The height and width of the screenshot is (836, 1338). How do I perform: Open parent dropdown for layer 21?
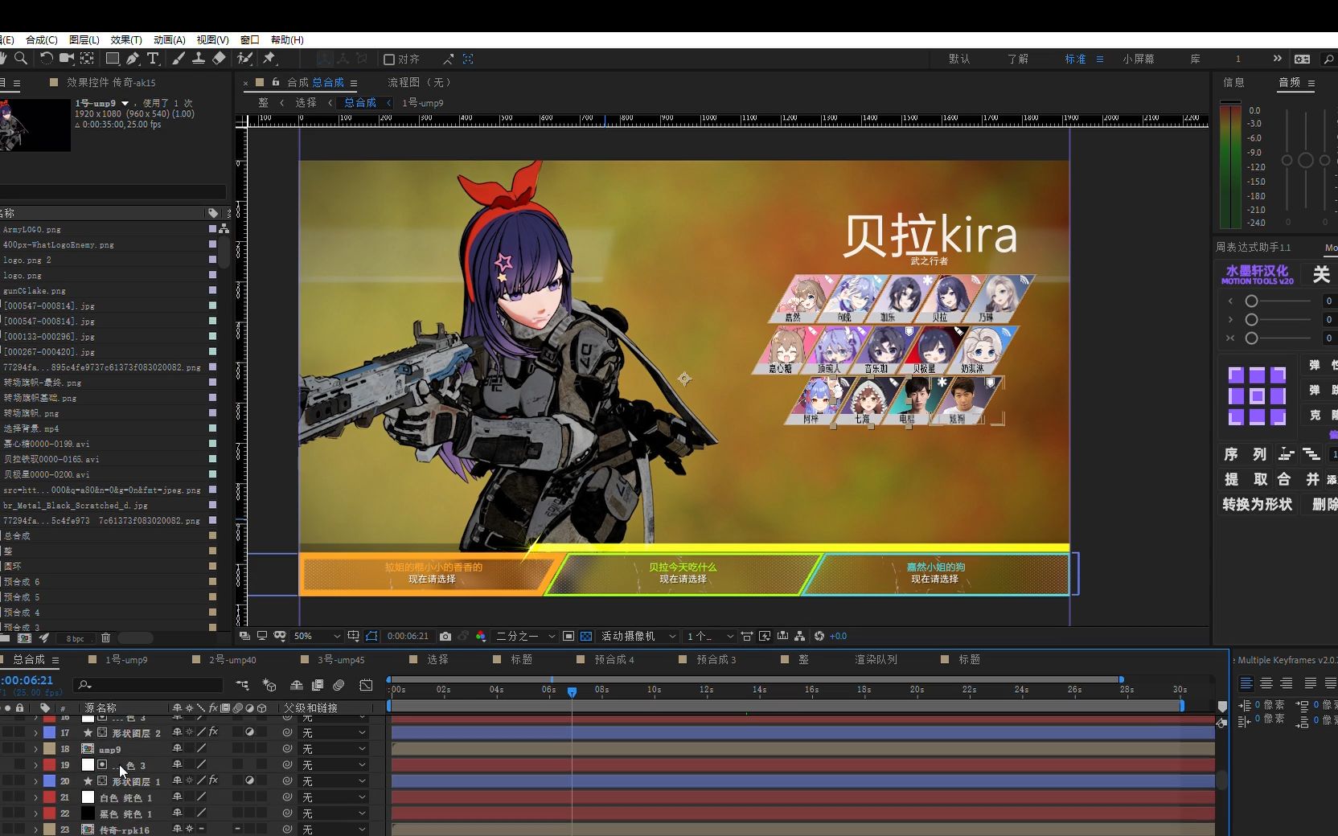[334, 797]
